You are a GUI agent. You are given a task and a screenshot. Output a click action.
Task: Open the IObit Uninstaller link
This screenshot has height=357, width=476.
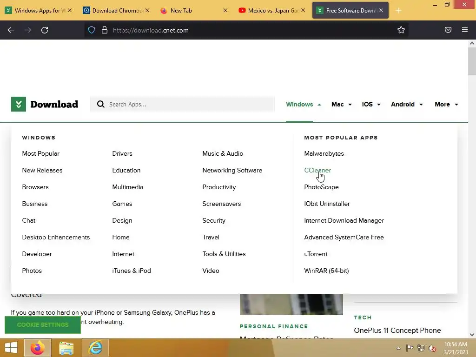pos(327,204)
